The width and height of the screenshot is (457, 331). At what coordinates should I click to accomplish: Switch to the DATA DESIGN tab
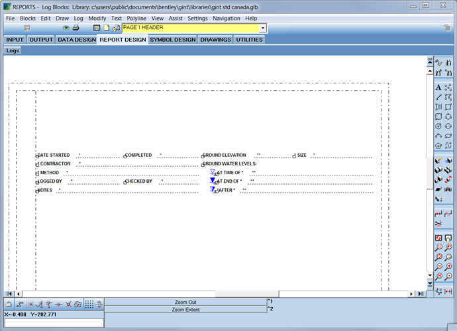pyautogui.click(x=77, y=40)
